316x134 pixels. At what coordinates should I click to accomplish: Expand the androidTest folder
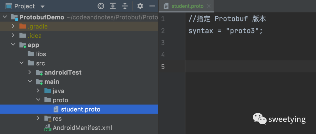tap(30, 73)
